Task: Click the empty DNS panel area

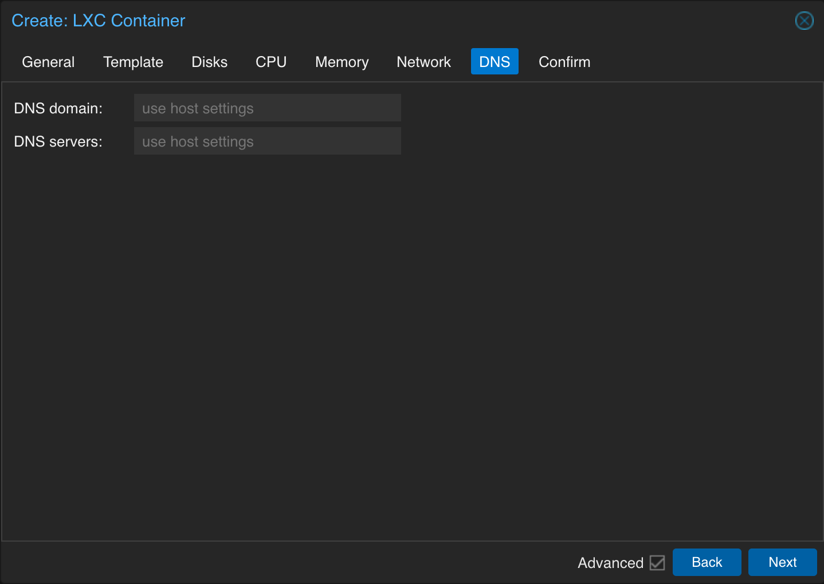Action: click(x=413, y=344)
